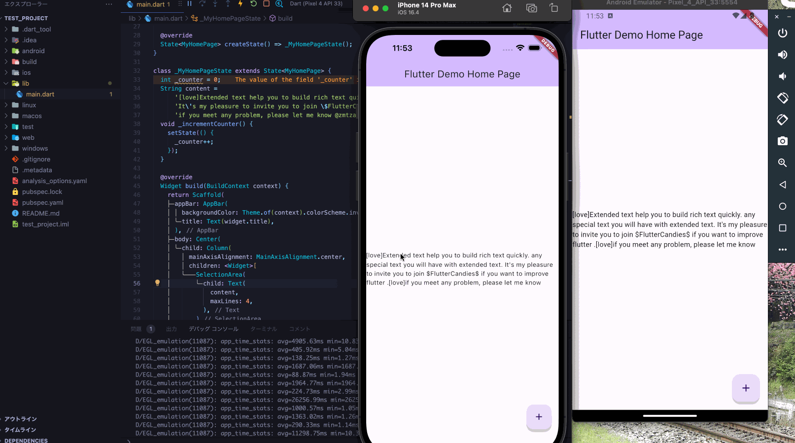This screenshot has height=443, width=795.
Task: Click the Home icon on the iOS simulator toolbar
Action: pyautogui.click(x=507, y=8)
